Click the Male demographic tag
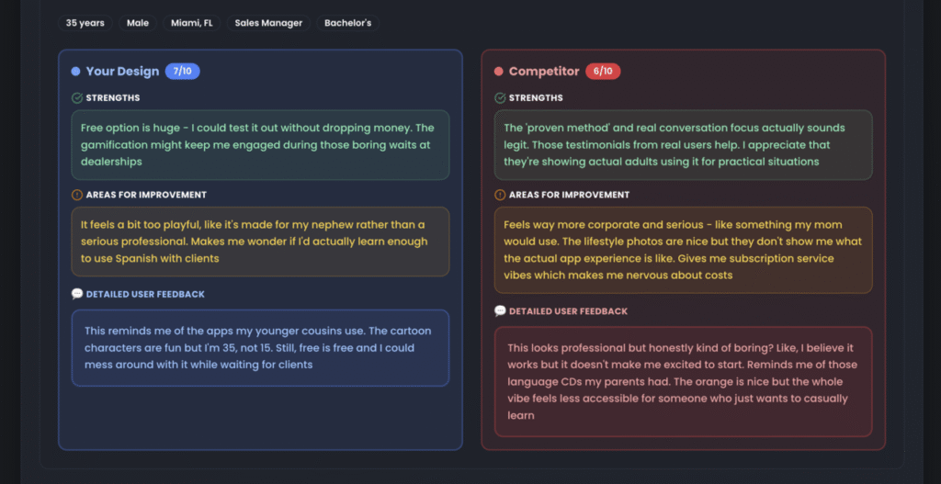941x484 pixels. 138,23
